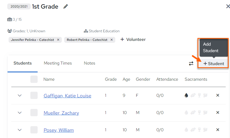Select the checkbox next to Mueller, Zachary
Viewport: 230px width, 138px height.
(x=34, y=113)
